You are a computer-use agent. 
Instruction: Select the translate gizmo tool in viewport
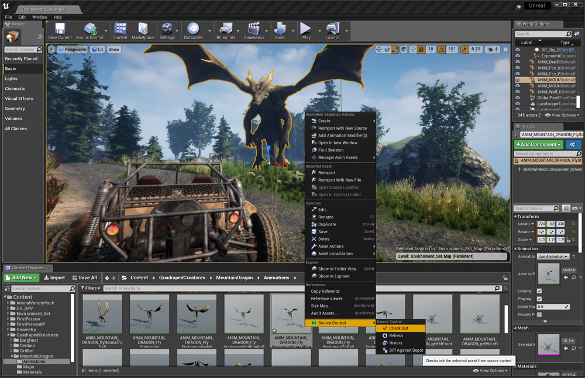pos(379,49)
